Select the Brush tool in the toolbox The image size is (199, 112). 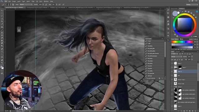(2, 30)
